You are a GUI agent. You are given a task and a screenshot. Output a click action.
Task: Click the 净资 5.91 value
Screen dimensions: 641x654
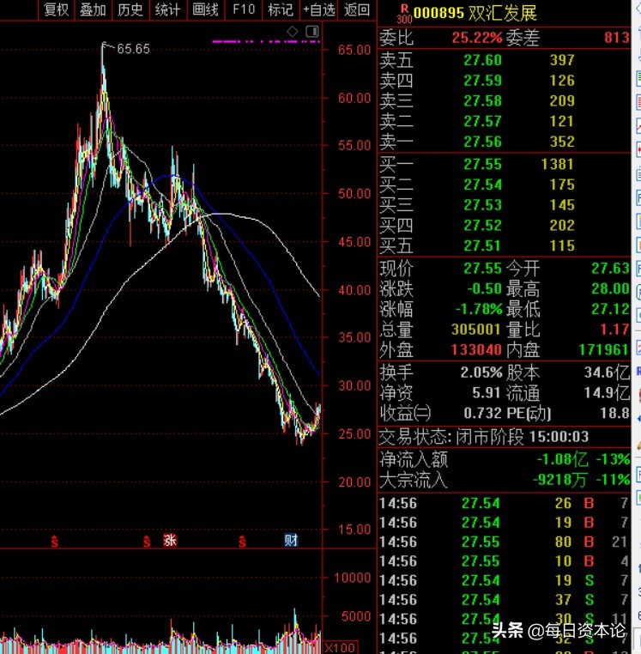(486, 392)
